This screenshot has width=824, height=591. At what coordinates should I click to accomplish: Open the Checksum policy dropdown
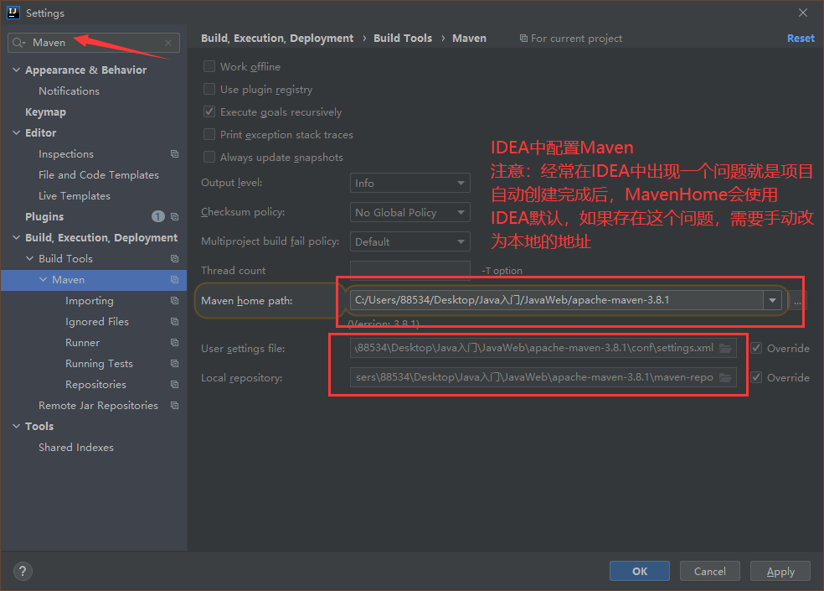[x=409, y=213]
